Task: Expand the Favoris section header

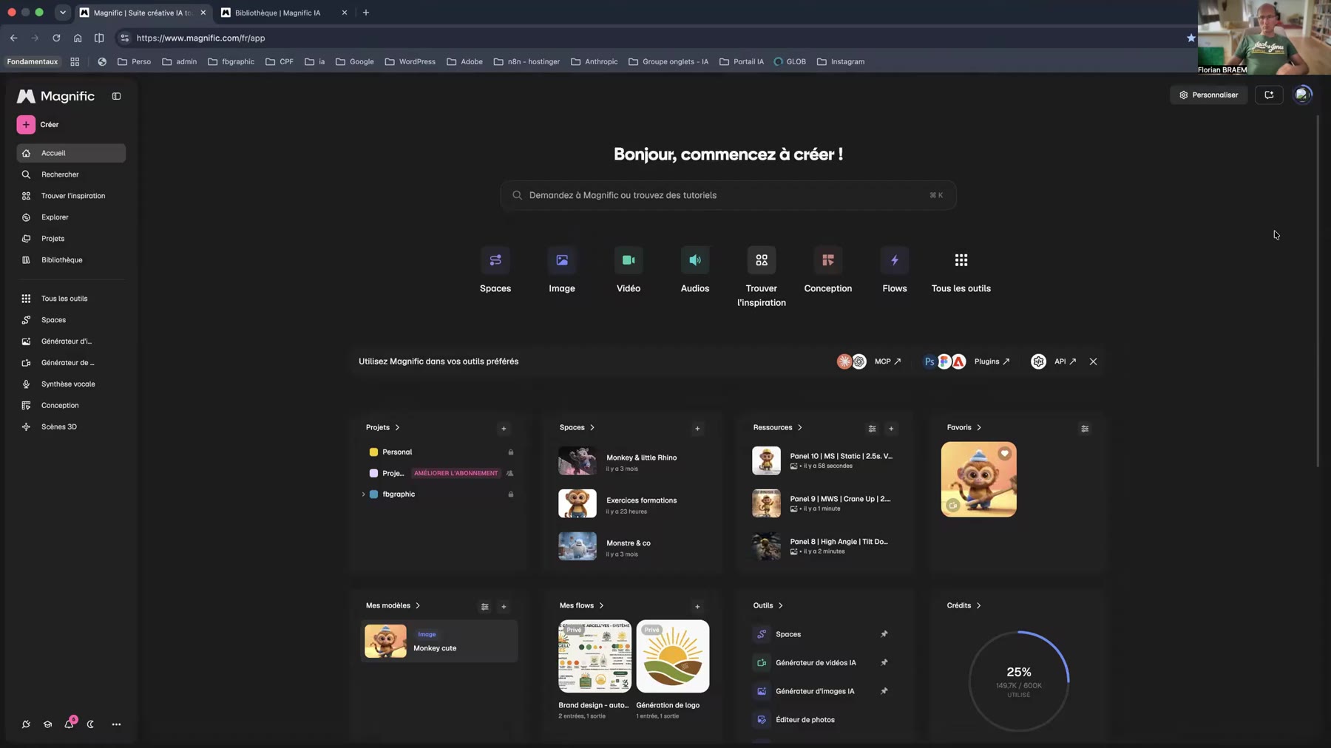Action: (x=964, y=427)
